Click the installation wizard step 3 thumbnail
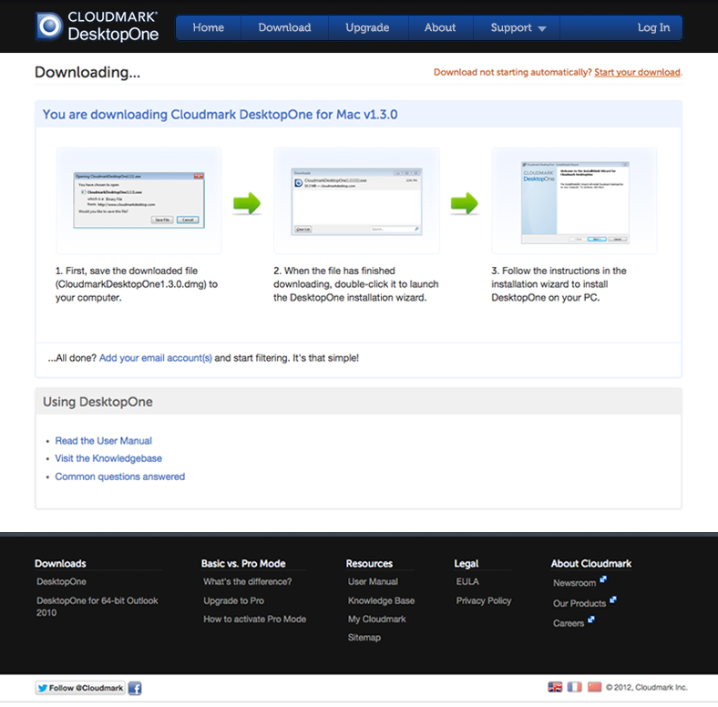 tap(574, 201)
